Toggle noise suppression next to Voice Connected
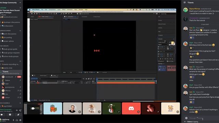Screen dimensions: 219x123 17,110
